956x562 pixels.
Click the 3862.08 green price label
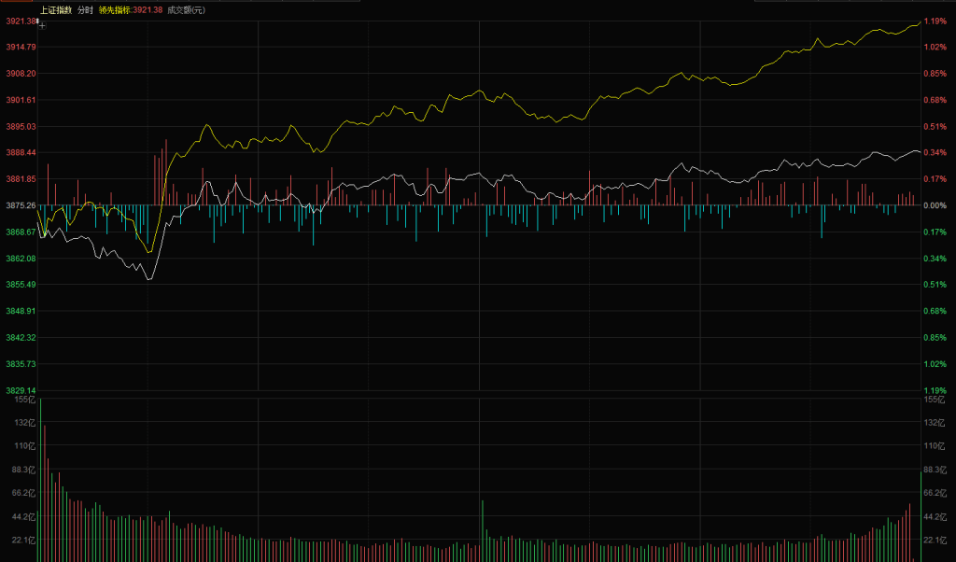pos(19,258)
